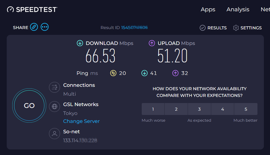Start a new test with GO
Screen dimensions: 270x155
pos(29,105)
